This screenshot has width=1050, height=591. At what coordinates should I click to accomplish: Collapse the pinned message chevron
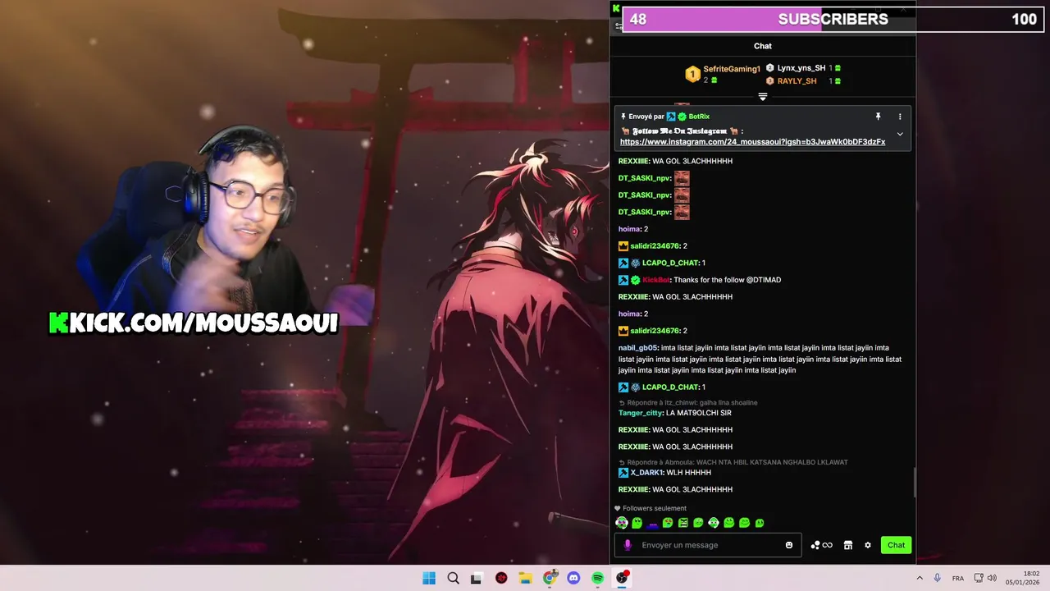click(900, 134)
